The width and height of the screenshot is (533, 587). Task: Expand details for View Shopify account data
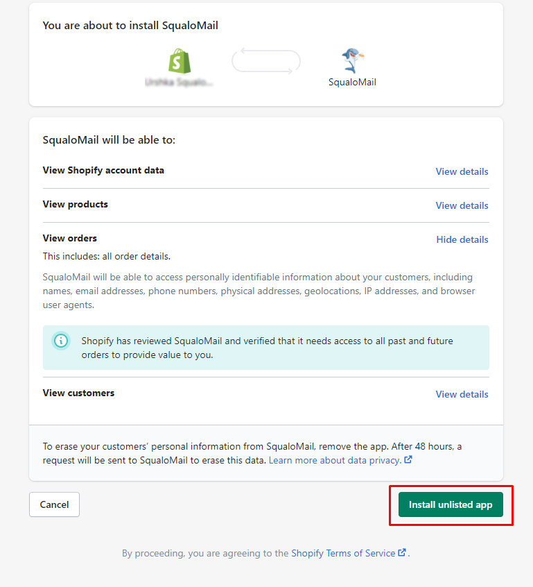click(462, 171)
